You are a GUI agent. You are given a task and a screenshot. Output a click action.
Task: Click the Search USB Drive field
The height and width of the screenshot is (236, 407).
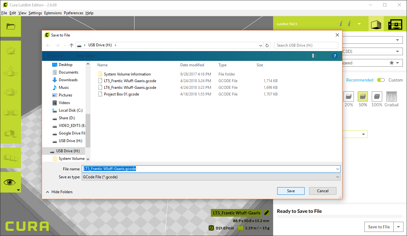pos(306,45)
